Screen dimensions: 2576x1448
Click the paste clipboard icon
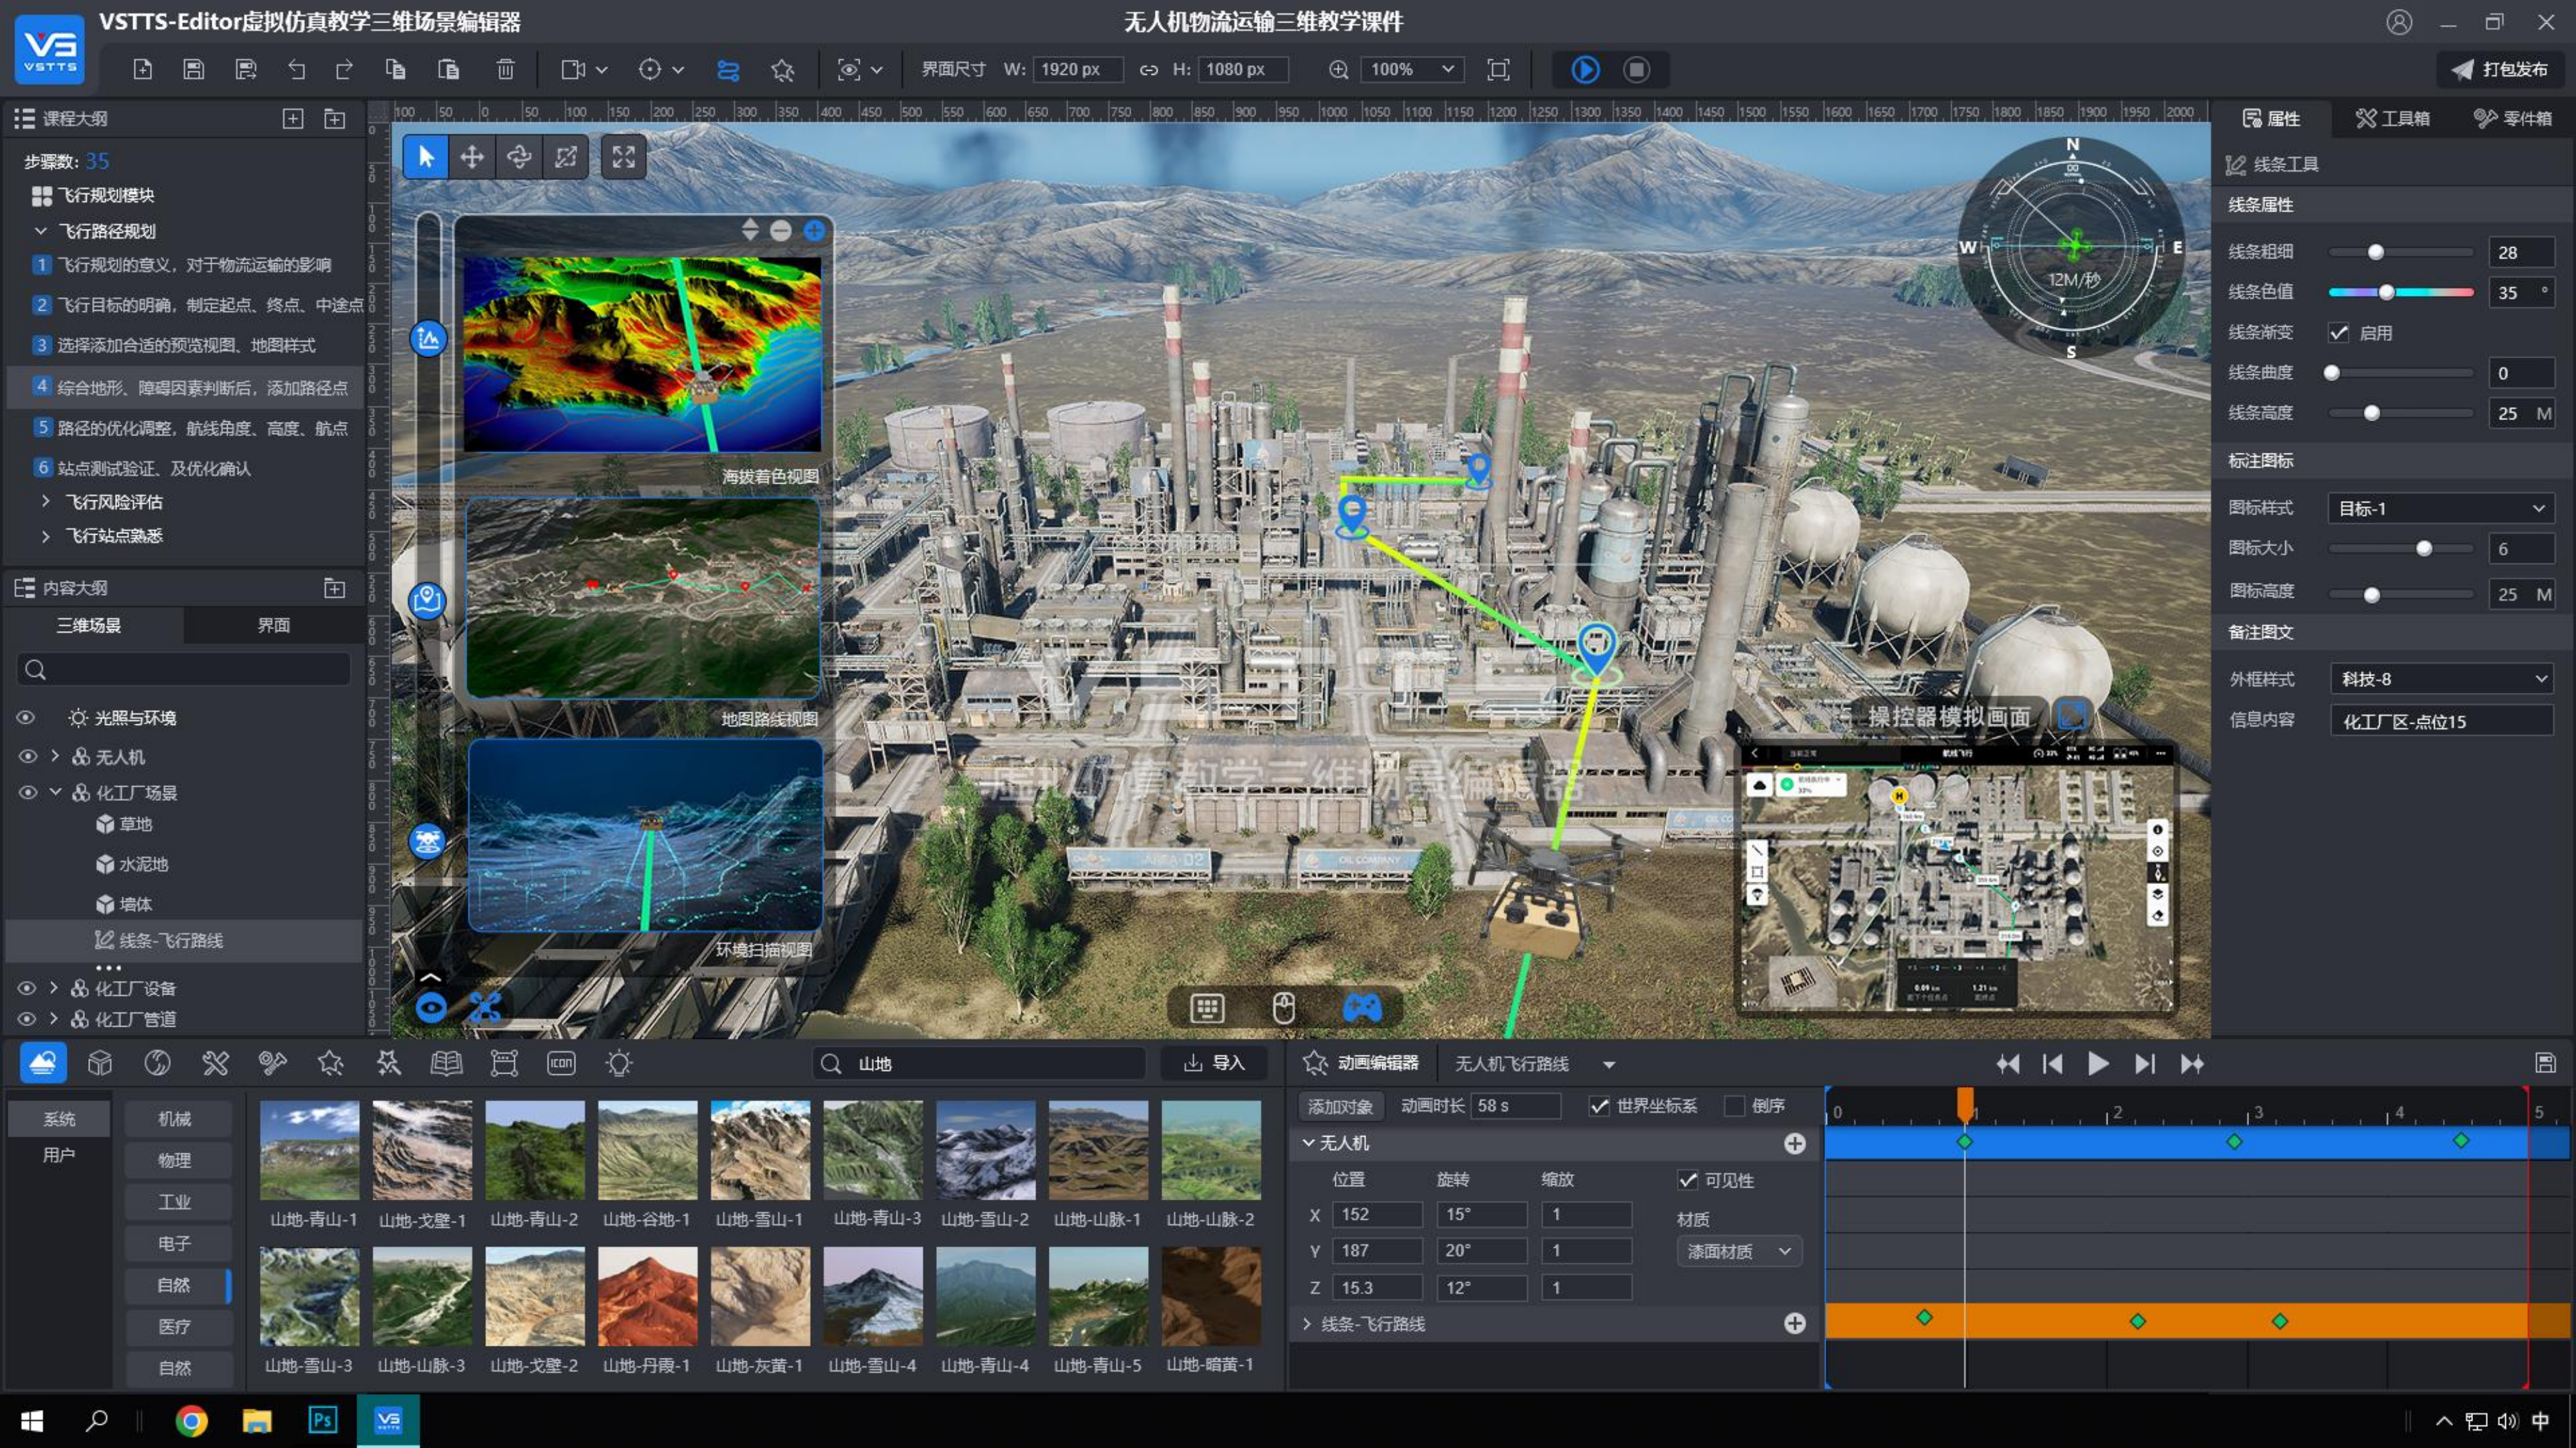point(448,69)
